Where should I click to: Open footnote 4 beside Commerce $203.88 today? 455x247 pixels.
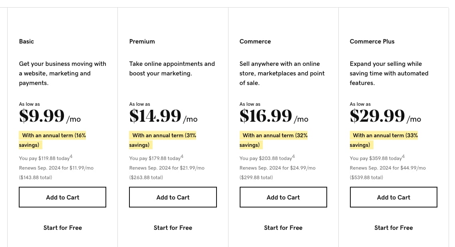pyautogui.click(x=293, y=156)
